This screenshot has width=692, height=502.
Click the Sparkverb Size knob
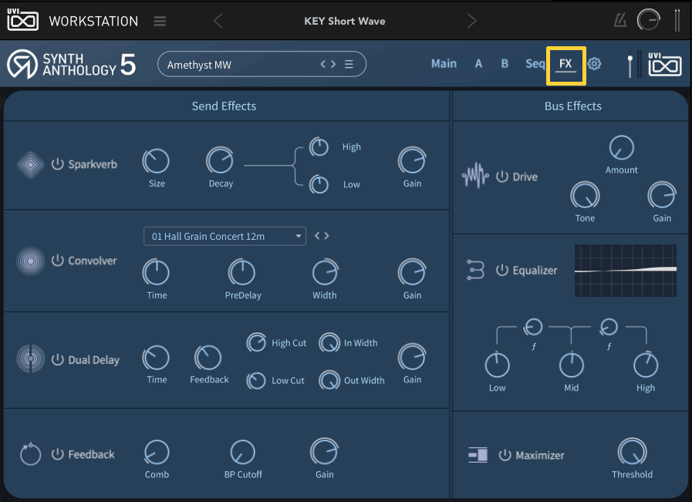[157, 161]
